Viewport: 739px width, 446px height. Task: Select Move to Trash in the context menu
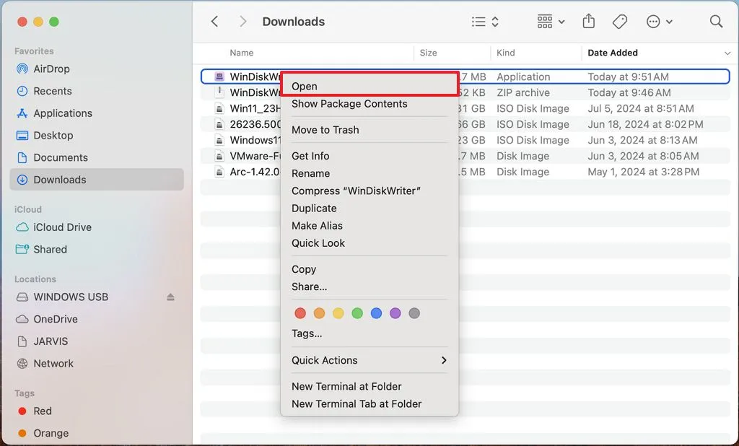(325, 130)
